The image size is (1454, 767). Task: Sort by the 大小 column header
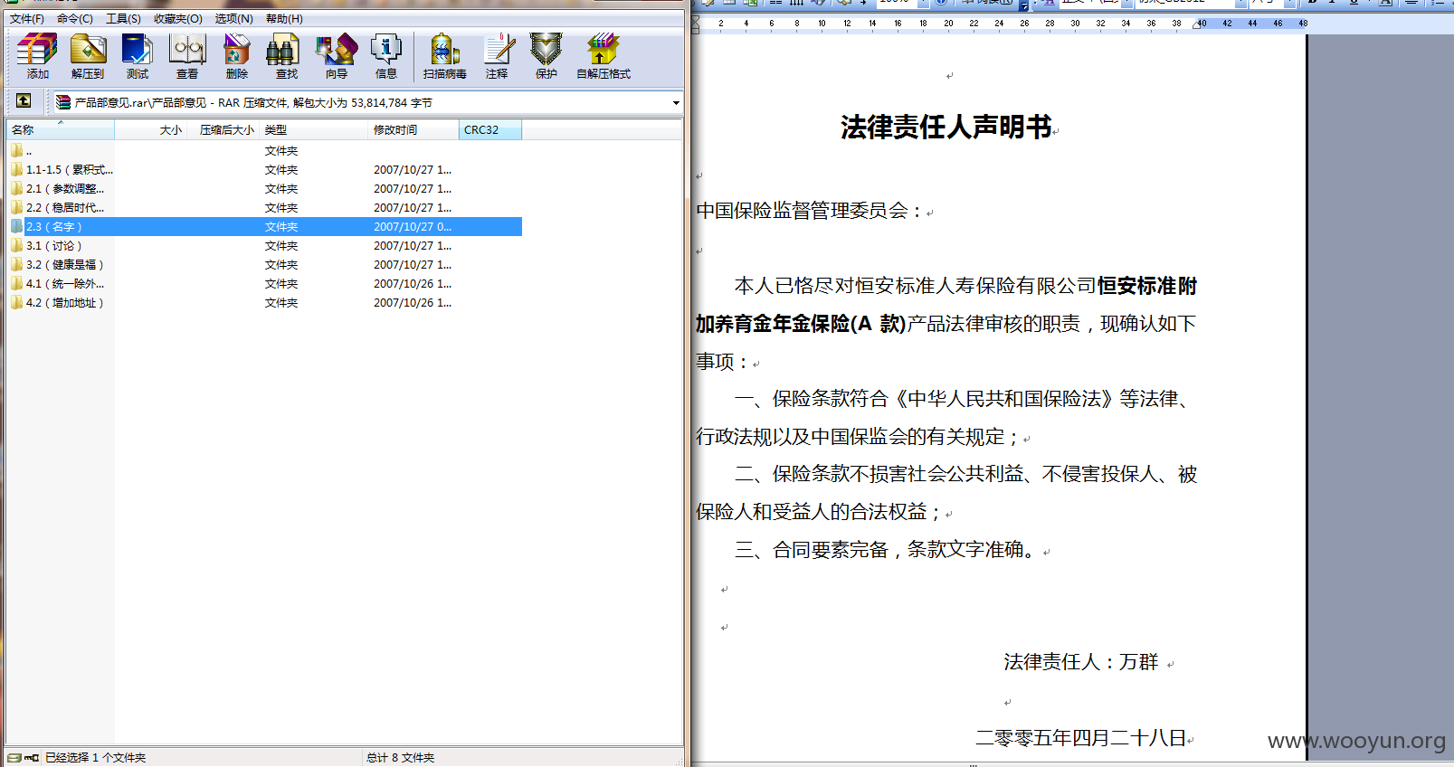coord(151,130)
